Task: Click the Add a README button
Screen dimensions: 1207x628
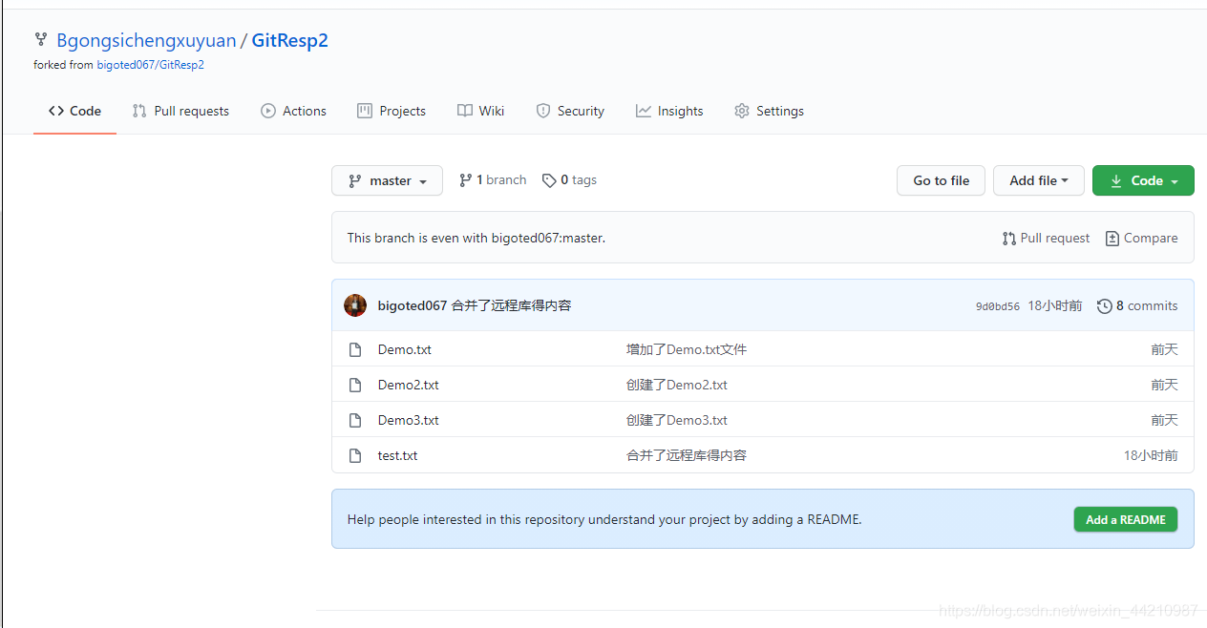Action: point(1125,519)
